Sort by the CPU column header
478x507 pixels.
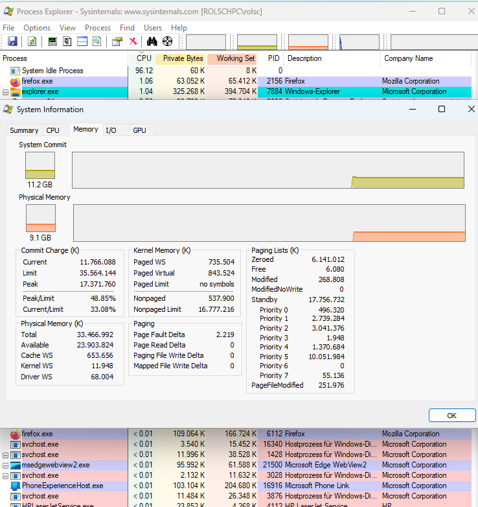coord(141,58)
